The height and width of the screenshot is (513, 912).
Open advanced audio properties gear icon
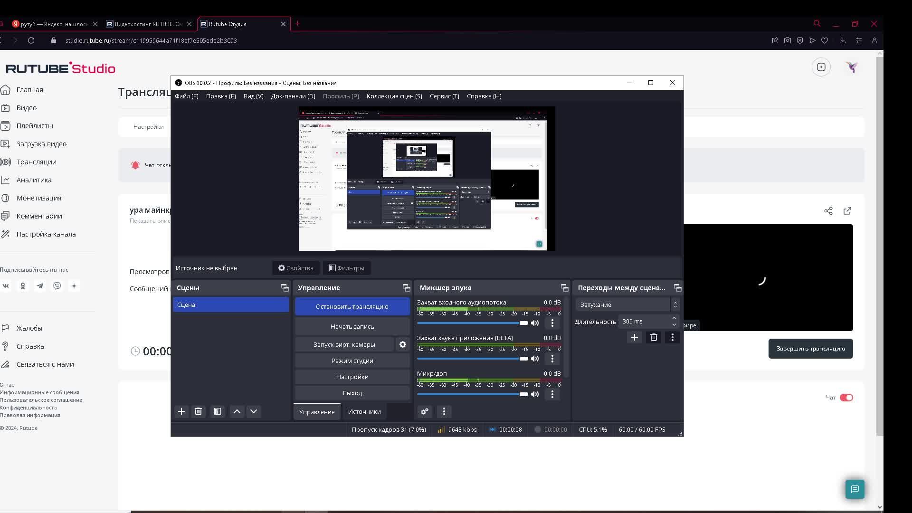click(425, 411)
